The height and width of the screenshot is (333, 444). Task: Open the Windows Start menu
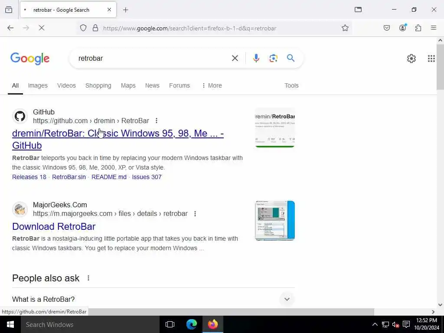10,324
